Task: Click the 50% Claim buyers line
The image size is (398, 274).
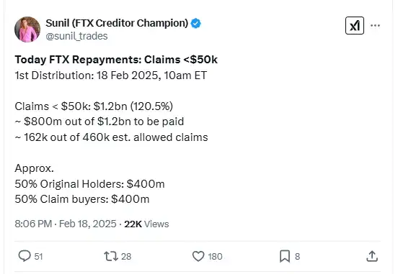Action: pyautogui.click(x=82, y=199)
